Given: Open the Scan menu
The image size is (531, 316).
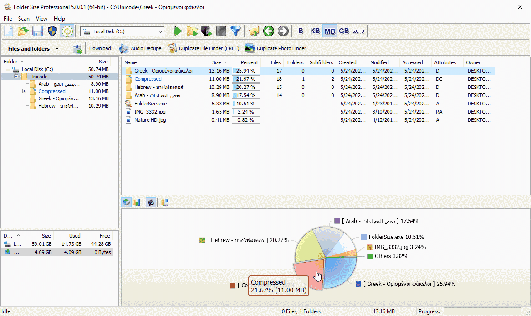Looking at the screenshot, I should coord(24,19).
